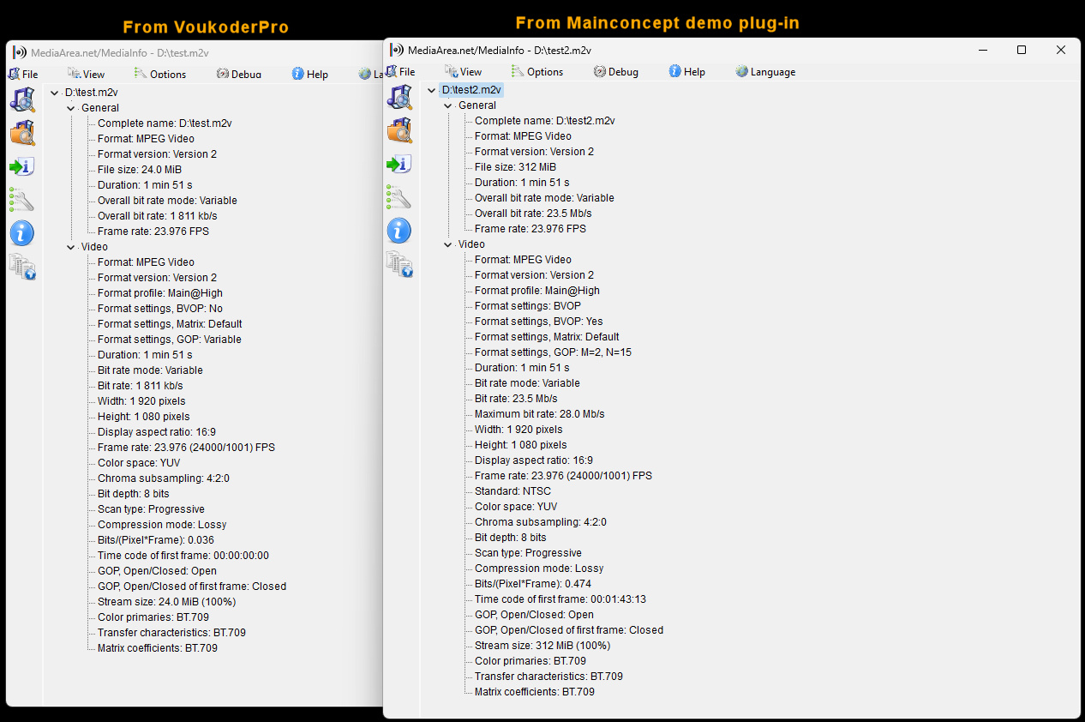Maximize the test2.m2v MediaInfo window

tap(1022, 50)
